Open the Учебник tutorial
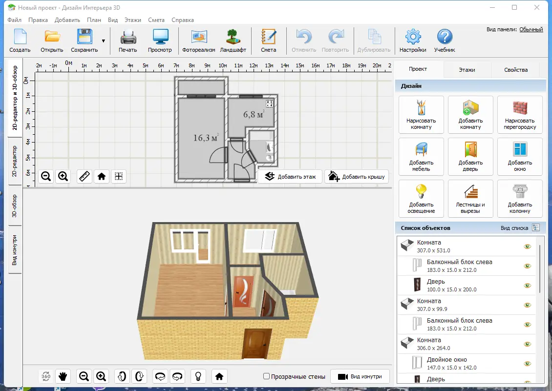Screen dimensions: 552x391 point(445,41)
